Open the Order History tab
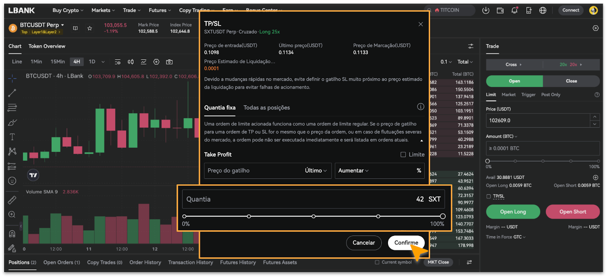 (x=145, y=262)
